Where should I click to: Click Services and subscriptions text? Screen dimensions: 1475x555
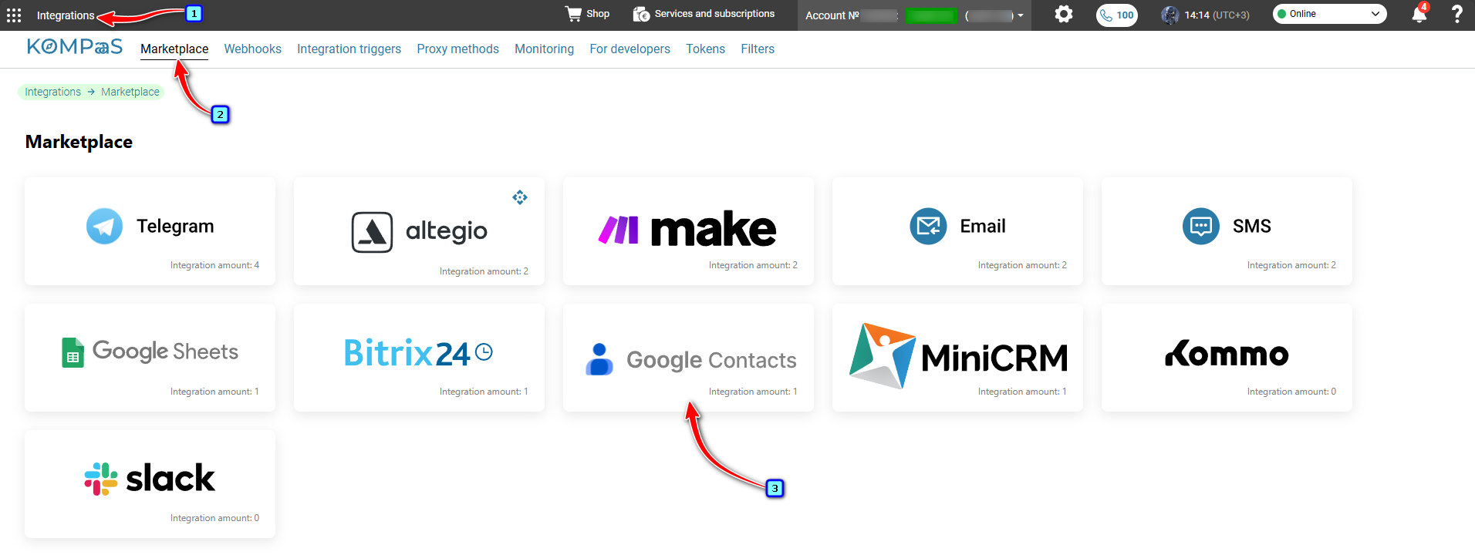[714, 14]
